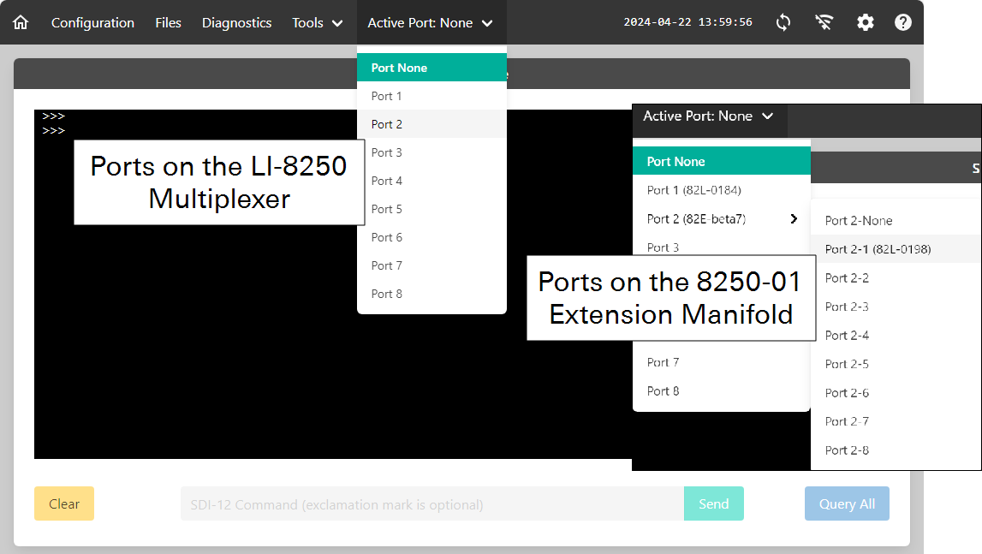Click the Clear button
This screenshot has height=554, width=982.
(x=64, y=503)
